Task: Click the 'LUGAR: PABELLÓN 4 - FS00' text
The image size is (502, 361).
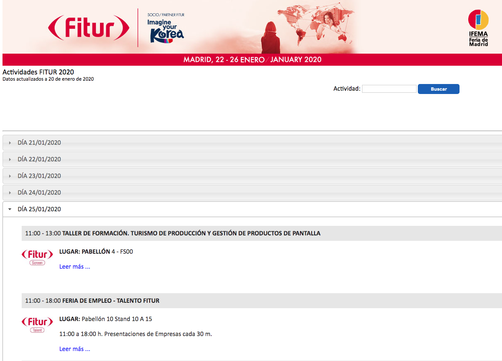Action: point(96,252)
